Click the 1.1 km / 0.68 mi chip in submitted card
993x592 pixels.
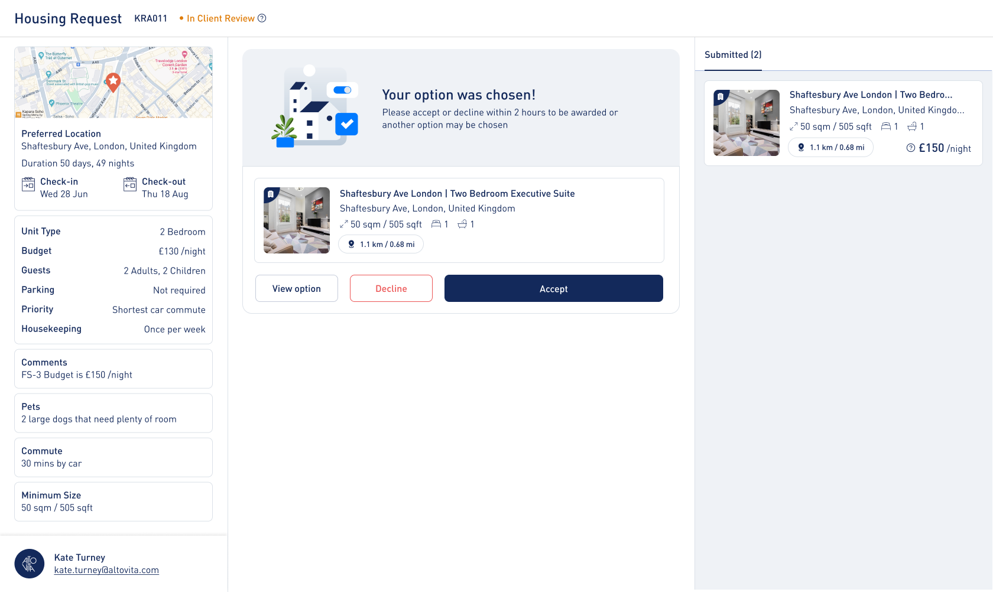point(830,147)
